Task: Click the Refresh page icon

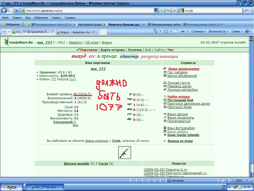Action: (168, 11)
